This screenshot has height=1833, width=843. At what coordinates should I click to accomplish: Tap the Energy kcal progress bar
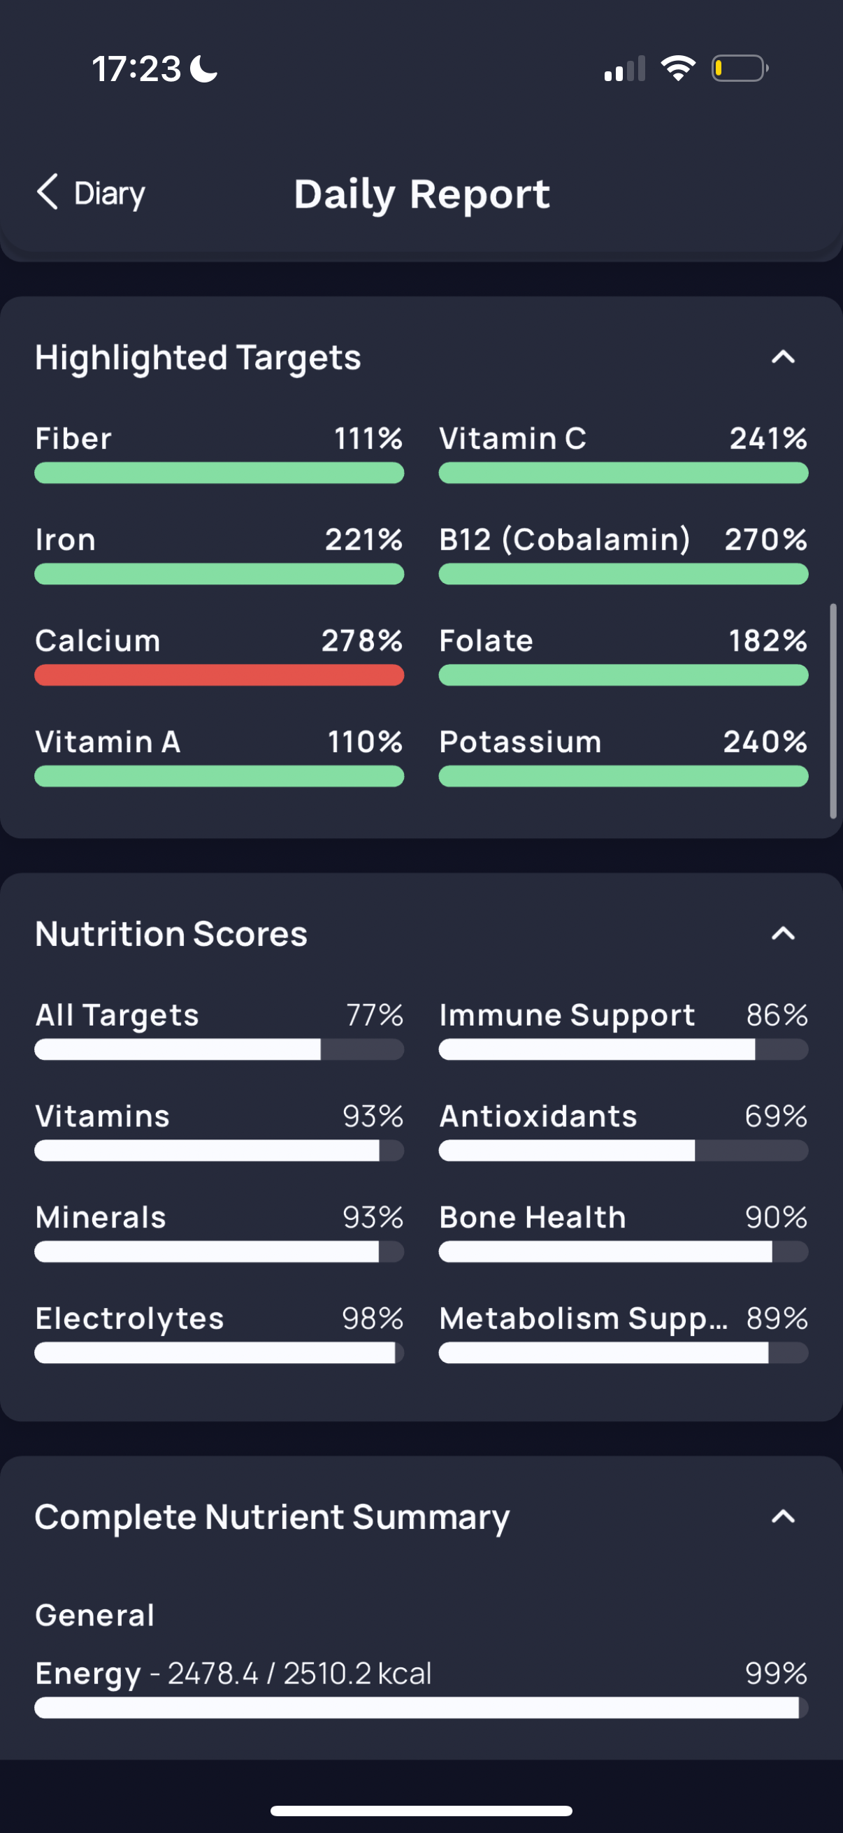(421, 1708)
